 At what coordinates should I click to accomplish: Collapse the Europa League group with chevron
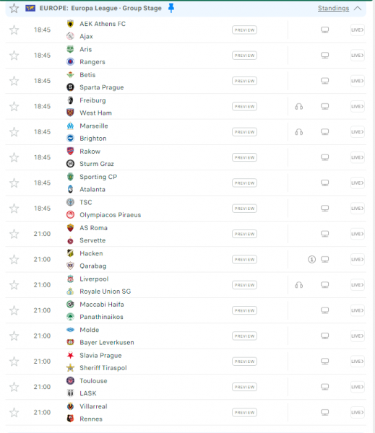[x=358, y=8]
